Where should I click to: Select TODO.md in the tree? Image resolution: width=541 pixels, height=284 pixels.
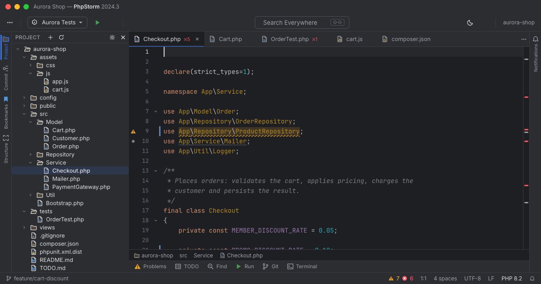(70, 268)
